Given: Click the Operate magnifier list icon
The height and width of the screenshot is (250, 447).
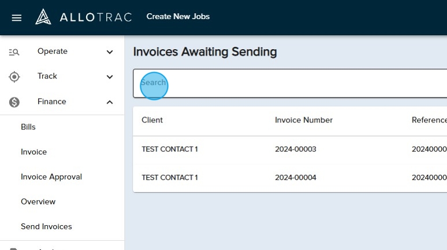Looking at the screenshot, I should [14, 52].
